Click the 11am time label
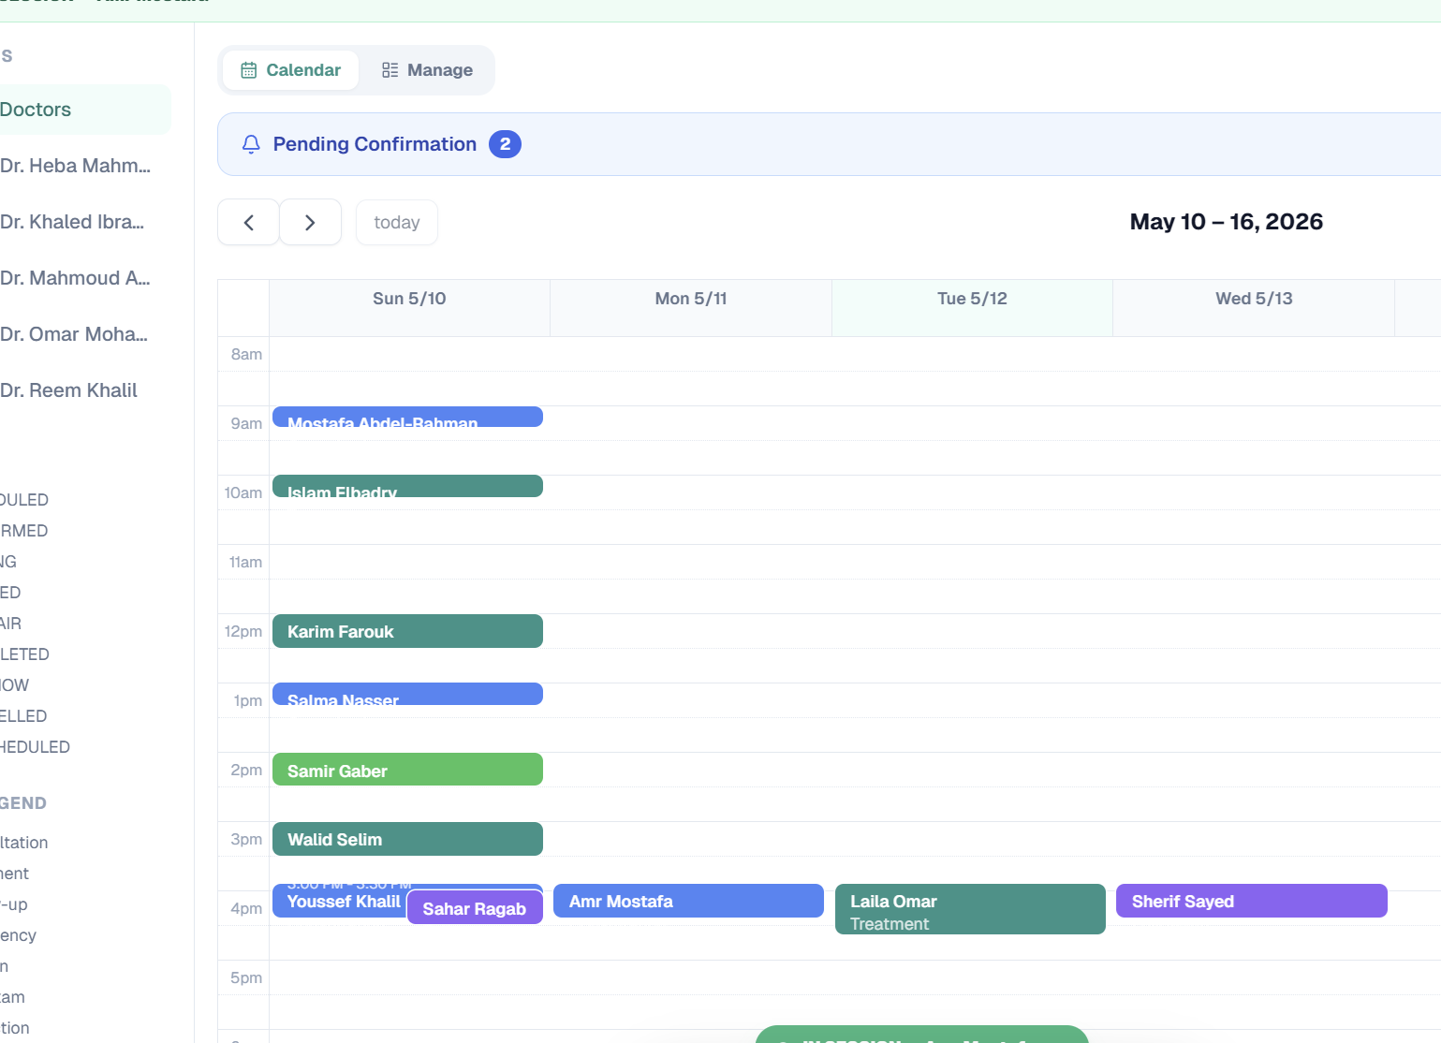1441x1043 pixels. [245, 562]
